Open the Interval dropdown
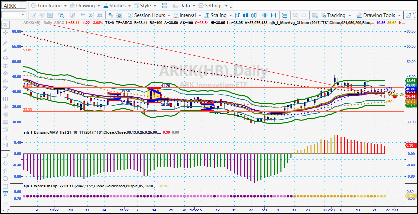 pyautogui.click(x=187, y=15)
